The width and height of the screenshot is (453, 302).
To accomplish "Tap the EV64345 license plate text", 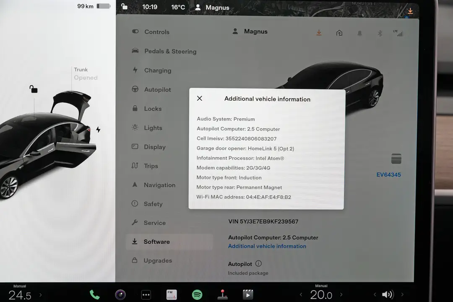I will tap(388, 174).
